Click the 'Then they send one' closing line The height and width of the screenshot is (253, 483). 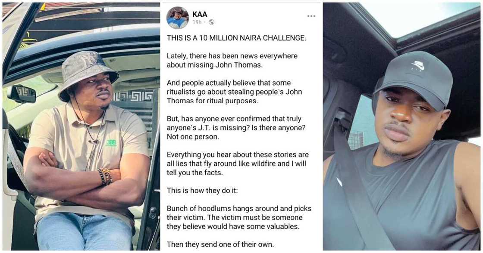[221, 244]
